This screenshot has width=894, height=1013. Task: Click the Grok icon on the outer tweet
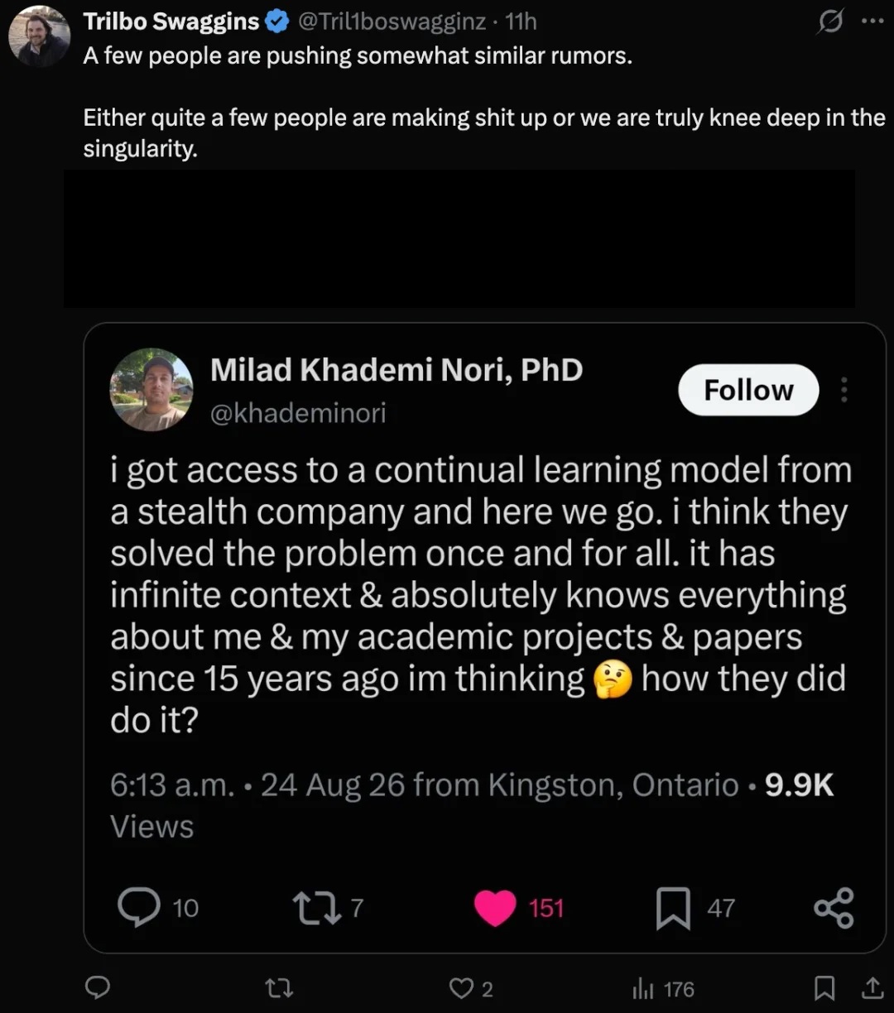point(829,22)
